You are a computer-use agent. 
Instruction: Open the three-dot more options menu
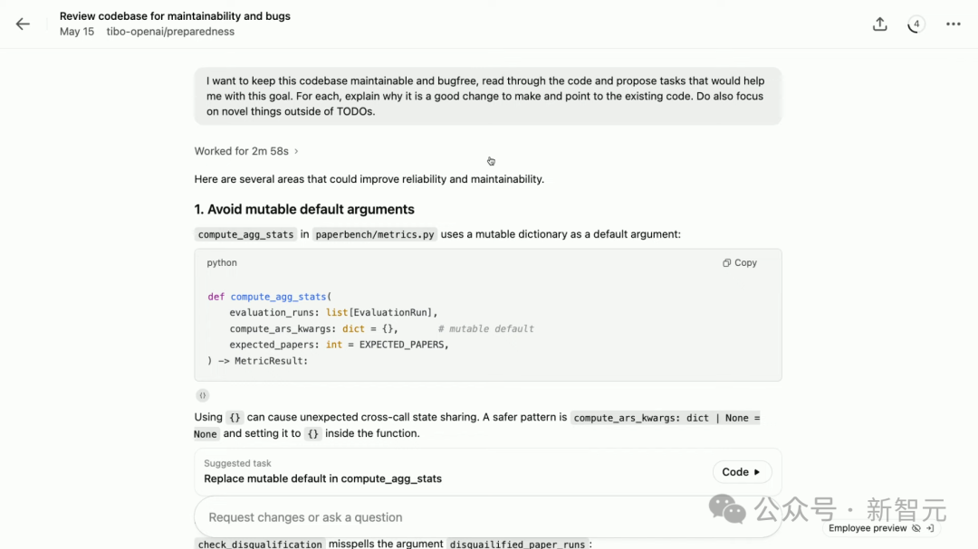(953, 24)
